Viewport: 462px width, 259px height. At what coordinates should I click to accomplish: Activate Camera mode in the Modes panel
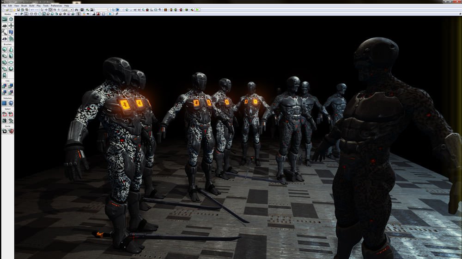click(5, 19)
